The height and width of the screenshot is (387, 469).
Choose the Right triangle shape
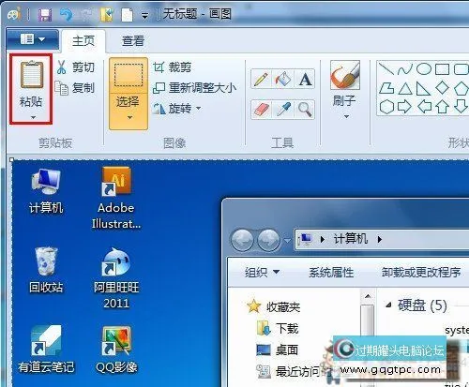(x=423, y=88)
